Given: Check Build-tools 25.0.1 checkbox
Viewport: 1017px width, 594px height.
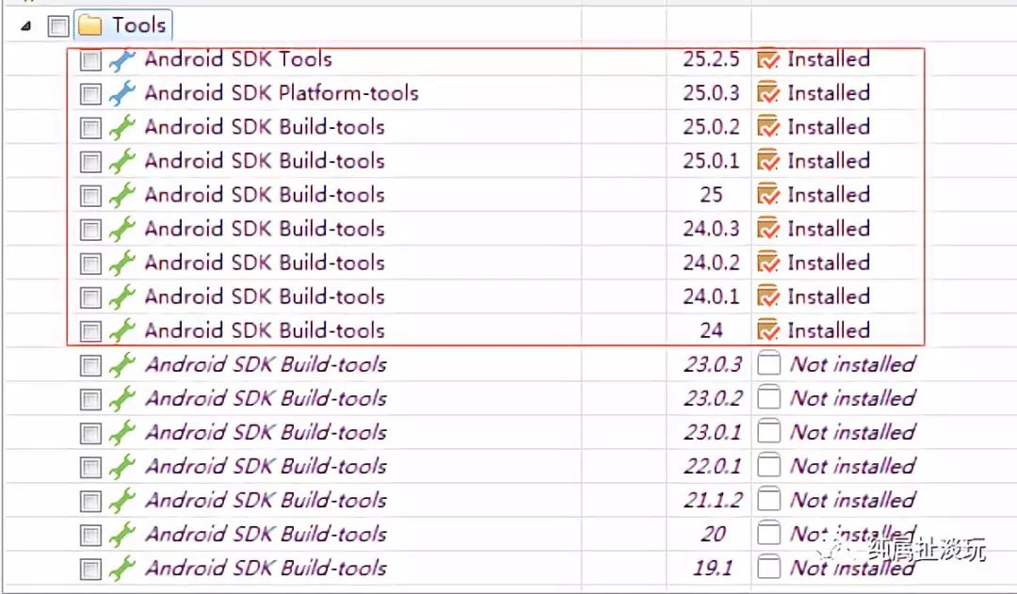Looking at the screenshot, I should pyautogui.click(x=90, y=162).
